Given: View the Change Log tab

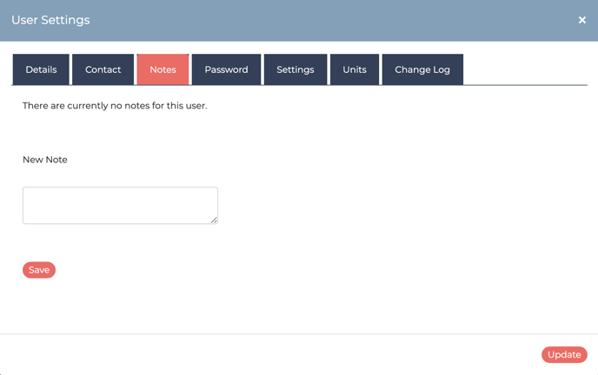Looking at the screenshot, I should point(422,69).
